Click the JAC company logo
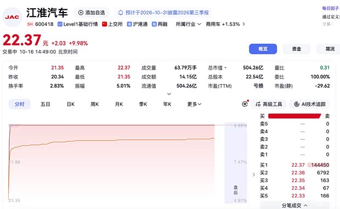340x209 pixels. coord(12,17)
